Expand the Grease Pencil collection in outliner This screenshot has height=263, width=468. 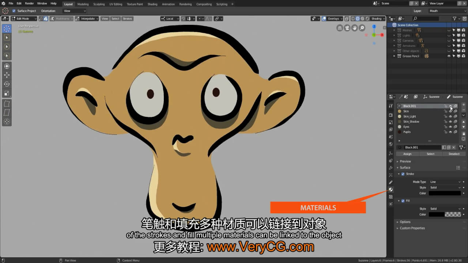394,56
